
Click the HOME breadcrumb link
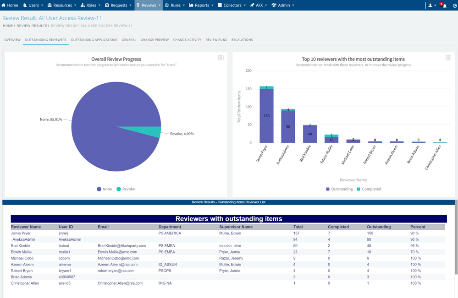[8, 26]
